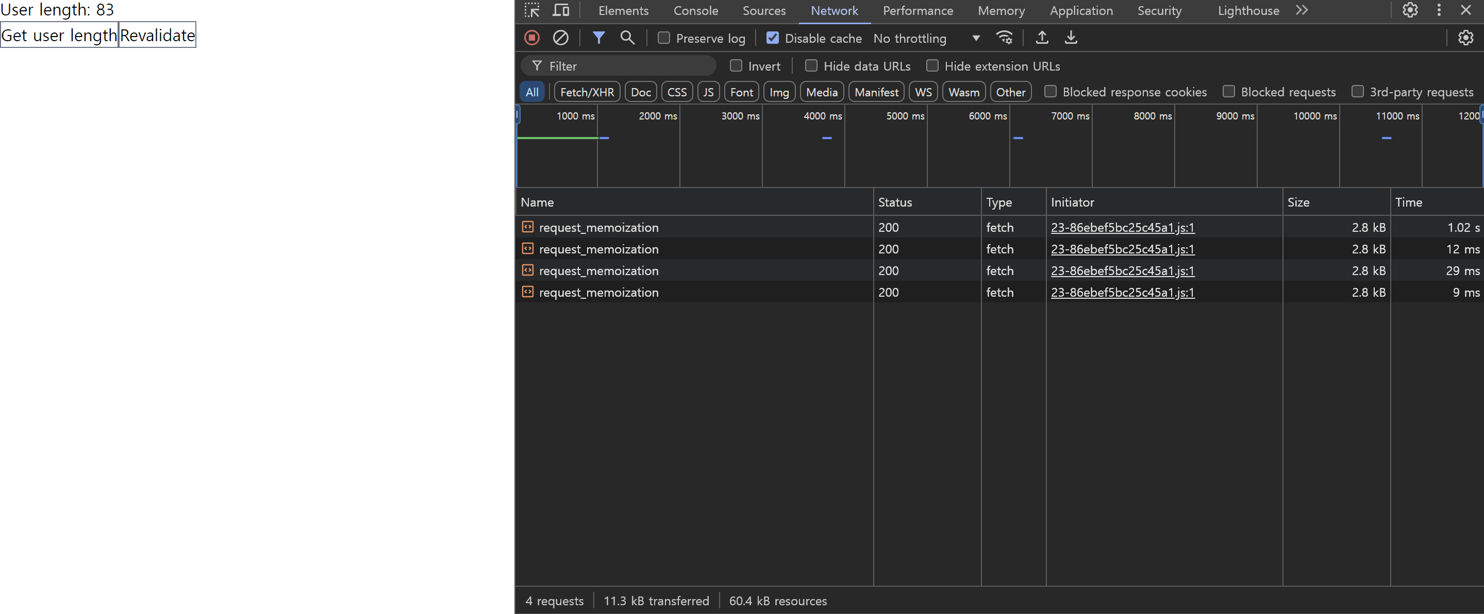Check the Invert filter checkbox
The height and width of the screenshot is (614, 1484).
736,65
